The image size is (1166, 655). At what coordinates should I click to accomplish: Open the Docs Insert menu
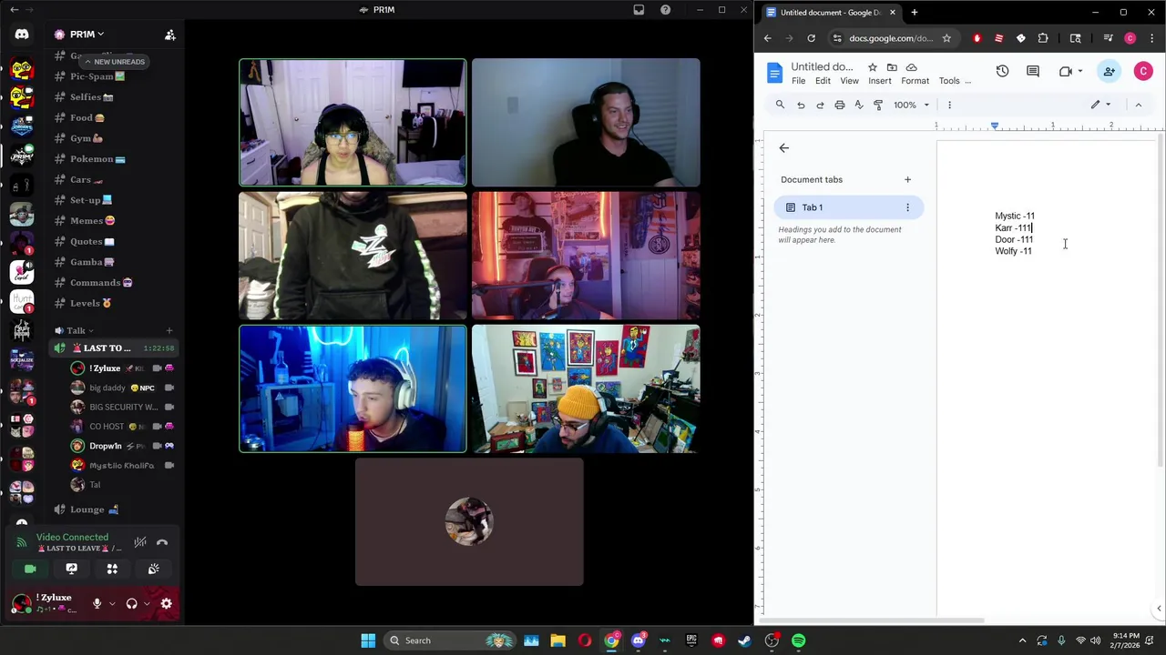coord(879,81)
